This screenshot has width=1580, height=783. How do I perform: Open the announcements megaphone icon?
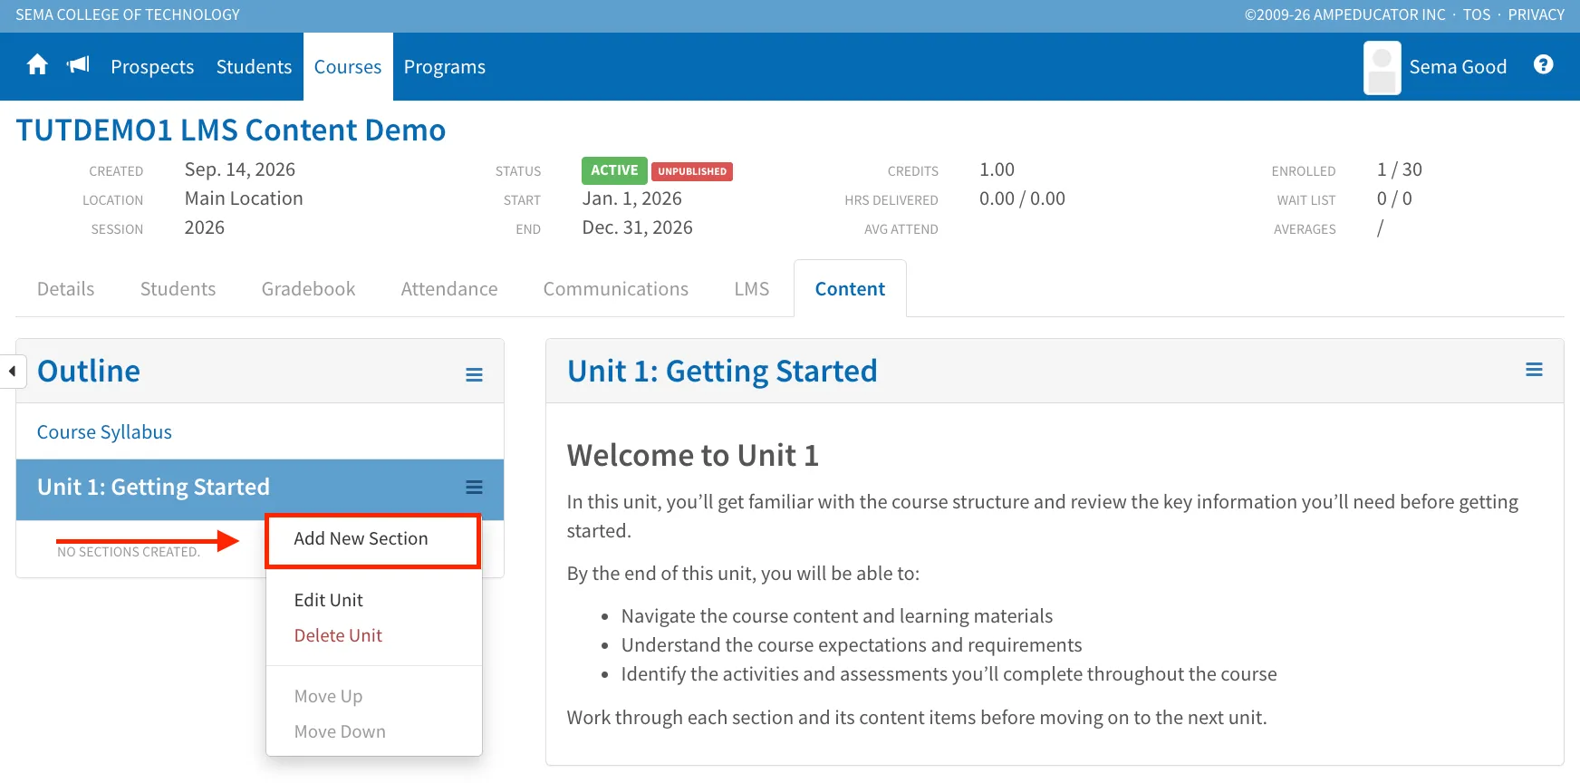coord(79,64)
